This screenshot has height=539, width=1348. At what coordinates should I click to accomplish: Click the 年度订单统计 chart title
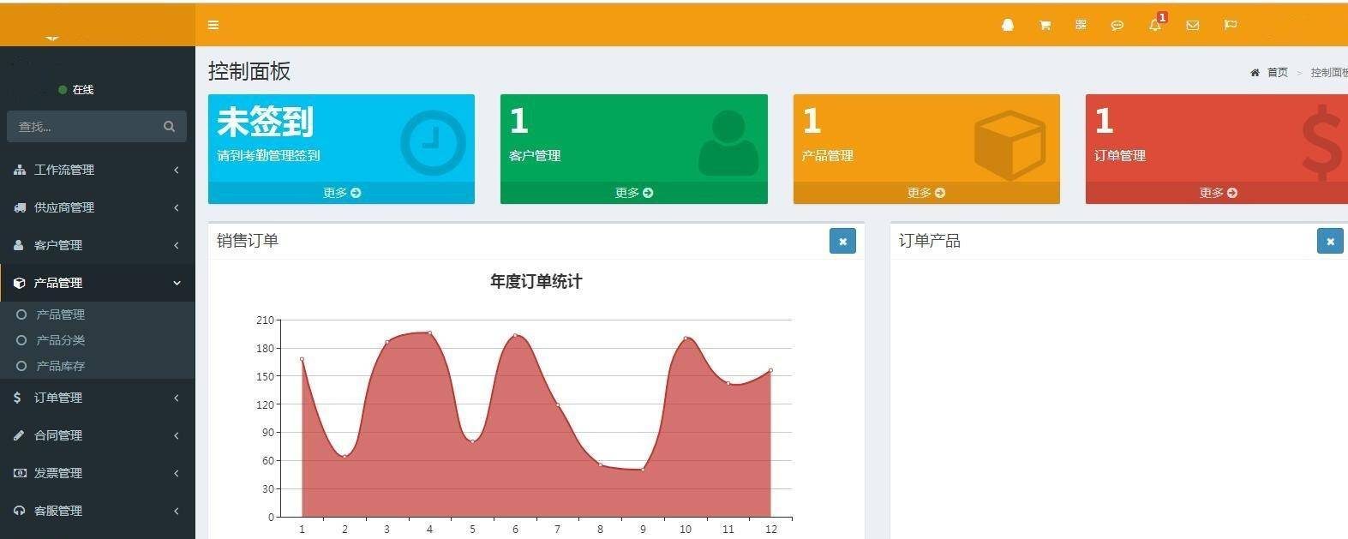(x=536, y=281)
